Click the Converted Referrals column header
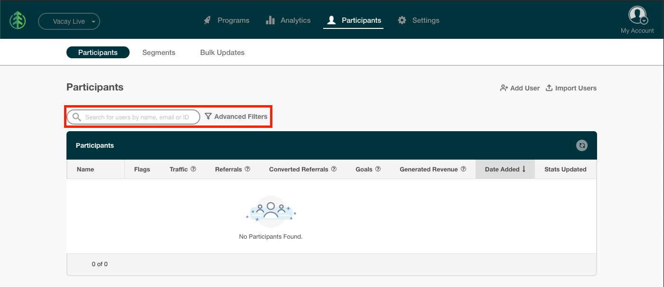The image size is (664, 287). (299, 169)
